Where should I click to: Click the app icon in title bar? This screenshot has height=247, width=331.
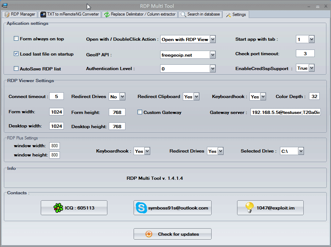(5, 6)
